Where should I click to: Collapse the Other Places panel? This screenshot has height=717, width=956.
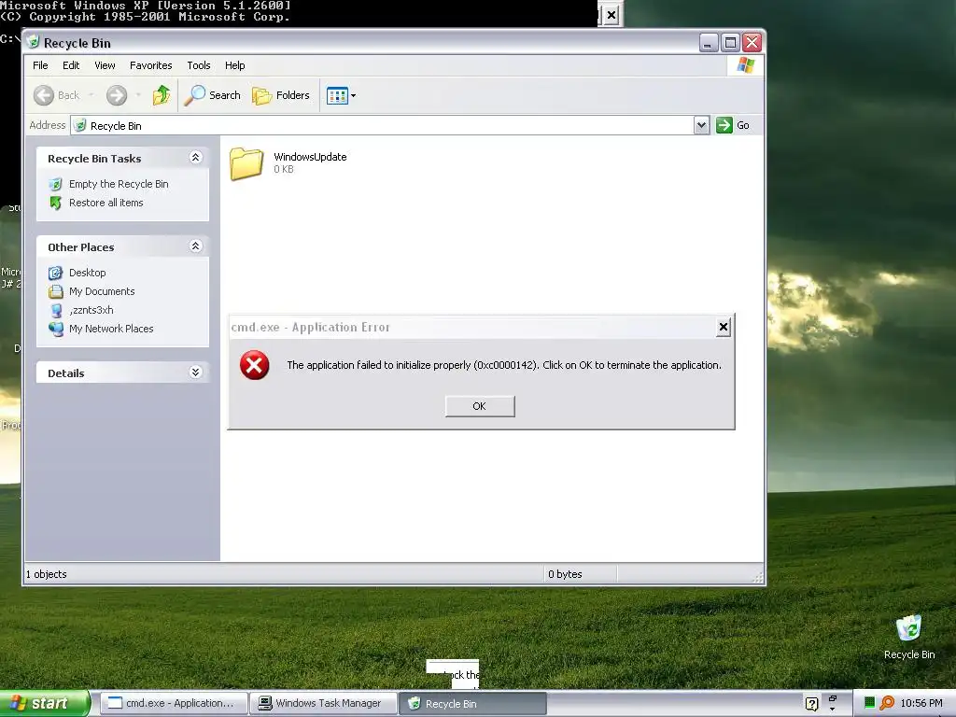click(x=196, y=246)
